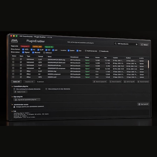157x157 pixels.
Task: Click the MM Soundworks logo
Action: [x=14, y=41]
